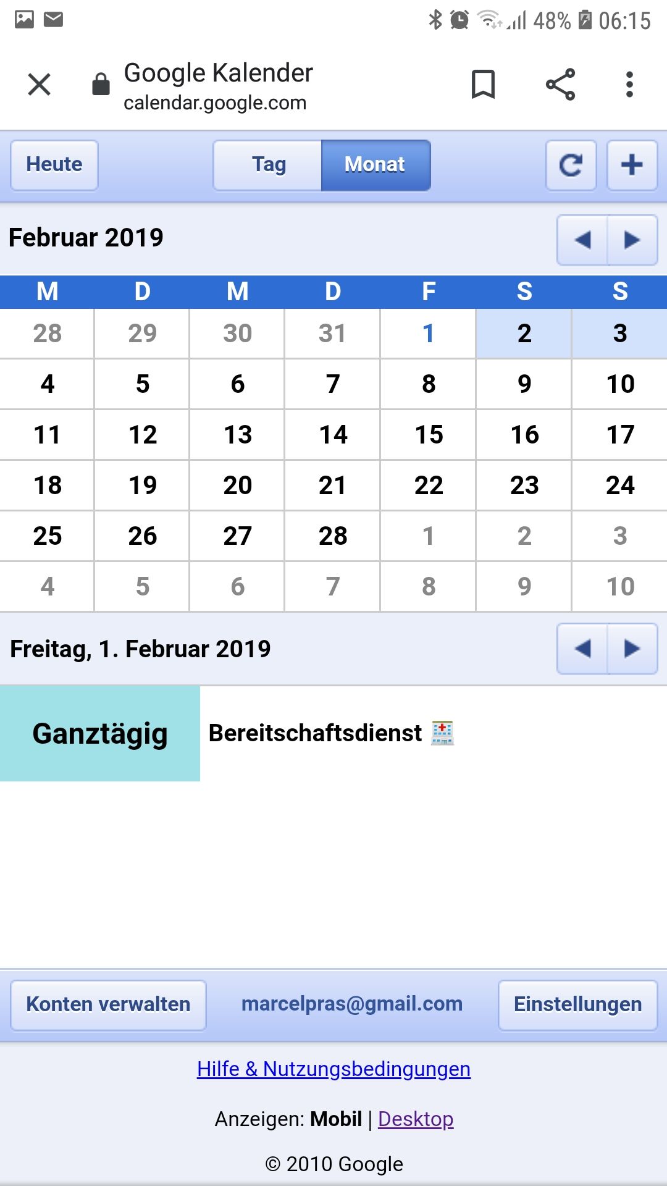Jump to today with Heute button
667x1186 pixels.
coord(54,165)
